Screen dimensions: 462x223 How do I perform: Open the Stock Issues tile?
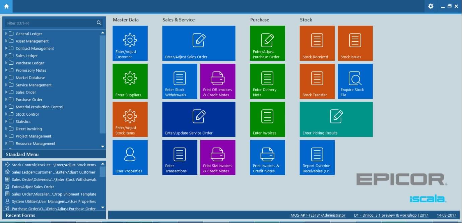pos(355,43)
